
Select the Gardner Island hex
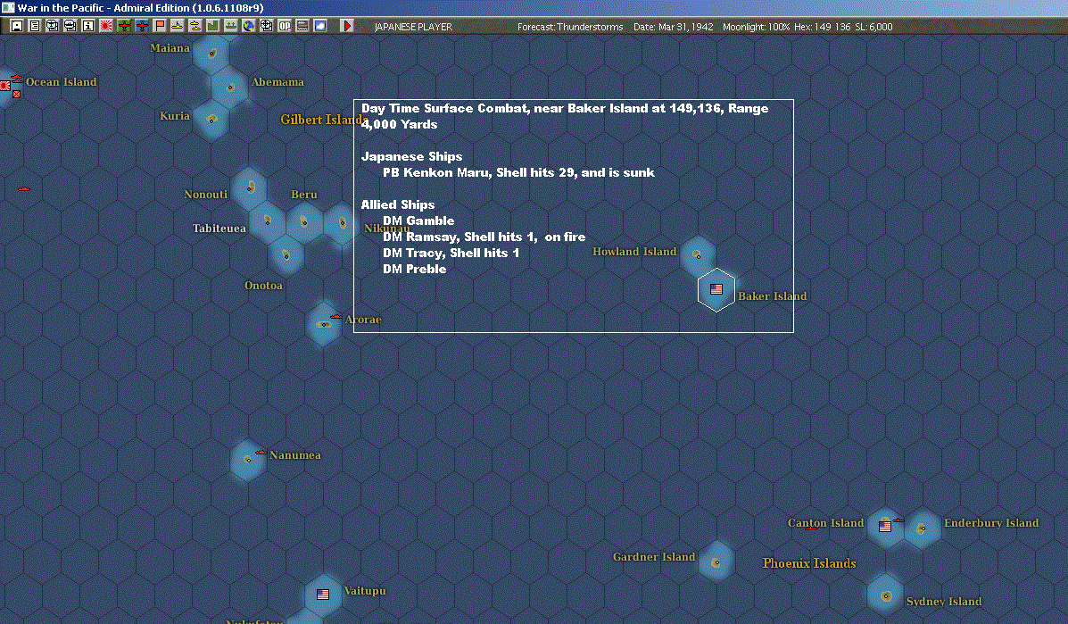716,562
